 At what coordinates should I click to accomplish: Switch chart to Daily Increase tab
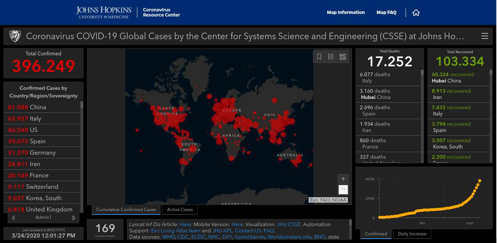click(x=412, y=234)
